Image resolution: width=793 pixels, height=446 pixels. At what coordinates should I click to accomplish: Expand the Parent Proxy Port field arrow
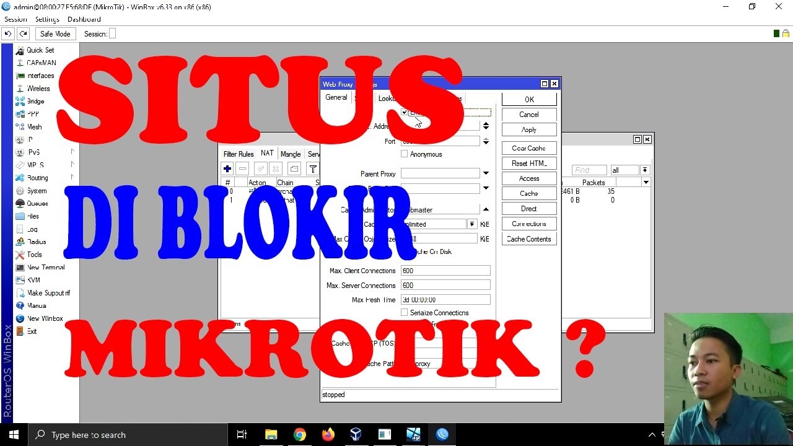pyautogui.click(x=486, y=188)
